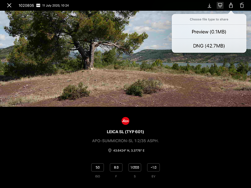This screenshot has height=188, width=251.
Task: Tap the location pin icon
Action: (110, 150)
